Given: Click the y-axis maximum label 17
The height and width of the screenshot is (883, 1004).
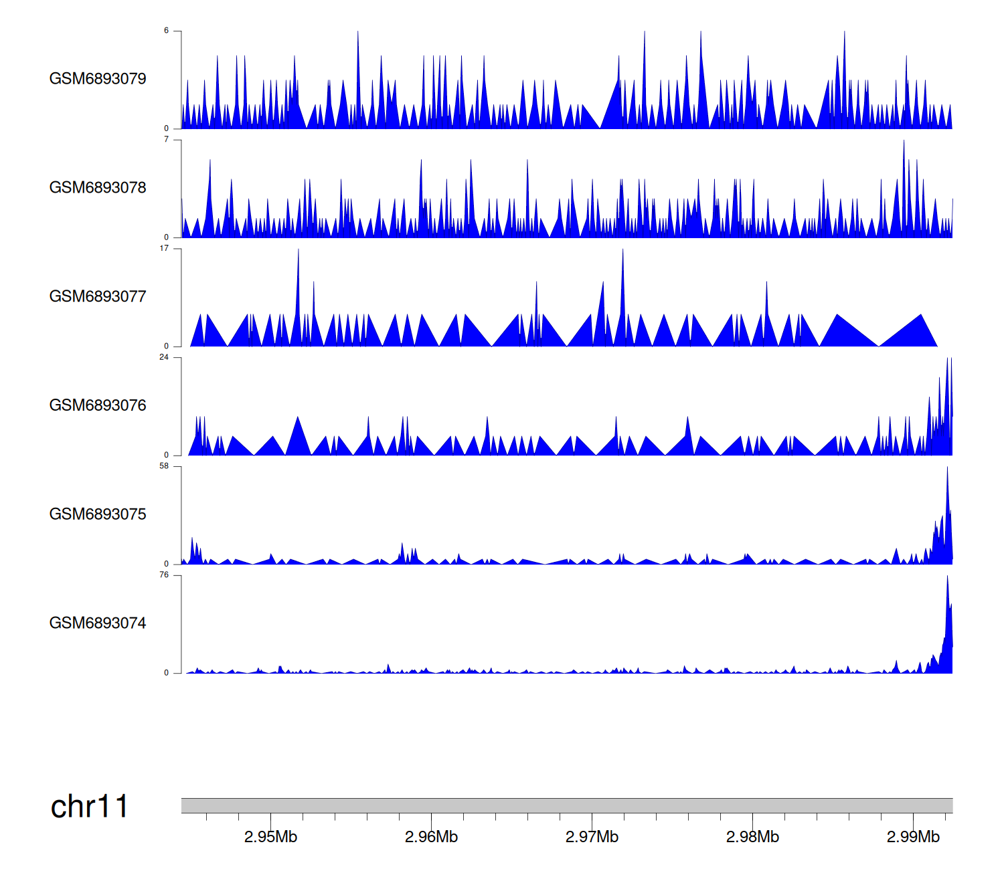Looking at the screenshot, I should 164,248.
